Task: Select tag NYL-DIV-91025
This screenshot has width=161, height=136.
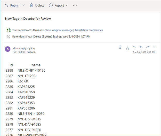Action: click(x=29, y=124)
